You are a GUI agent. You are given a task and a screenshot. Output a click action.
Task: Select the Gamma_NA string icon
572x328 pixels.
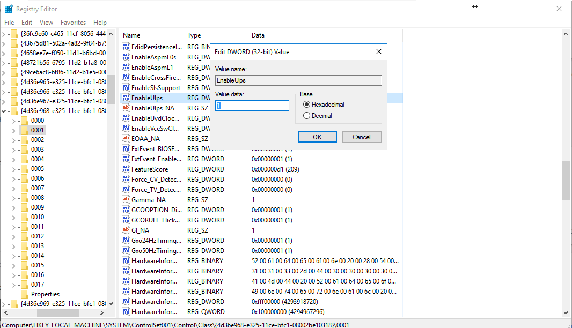[x=126, y=200]
